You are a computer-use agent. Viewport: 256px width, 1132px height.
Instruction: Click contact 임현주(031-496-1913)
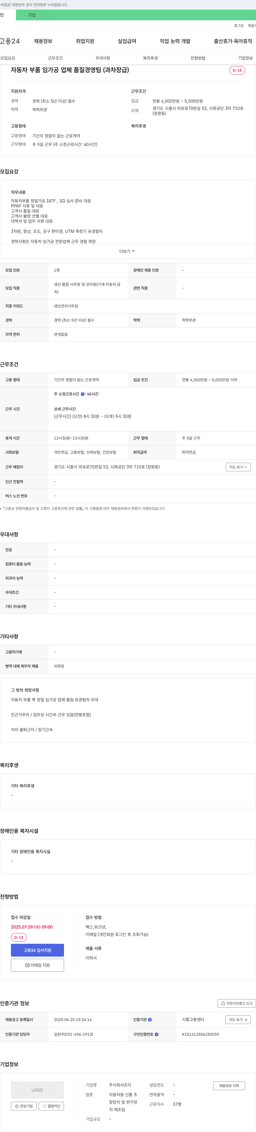click(74, 1034)
